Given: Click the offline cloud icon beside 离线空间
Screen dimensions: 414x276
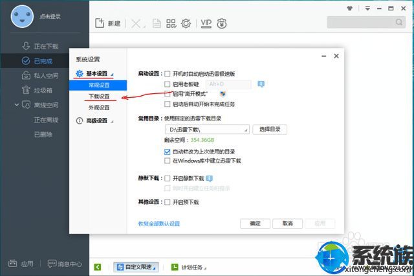Looking at the screenshot, I should click(x=26, y=105).
